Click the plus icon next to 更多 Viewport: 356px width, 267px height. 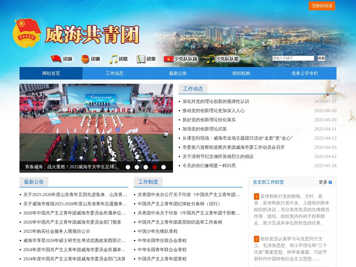coord(330,182)
